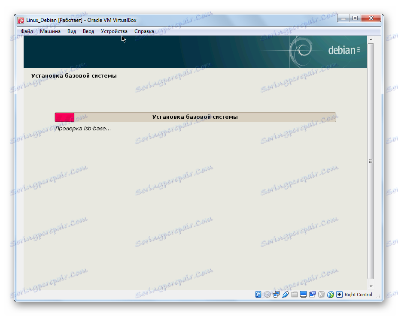Minimize the VirtualBox window
Image resolution: width=398 pixels, height=316 pixels.
tap(343, 18)
